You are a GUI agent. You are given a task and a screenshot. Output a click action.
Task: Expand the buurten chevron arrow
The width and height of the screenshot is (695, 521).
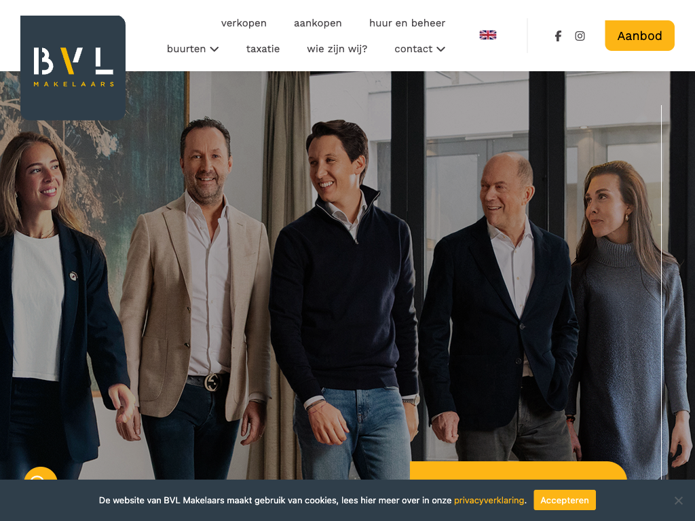point(214,49)
